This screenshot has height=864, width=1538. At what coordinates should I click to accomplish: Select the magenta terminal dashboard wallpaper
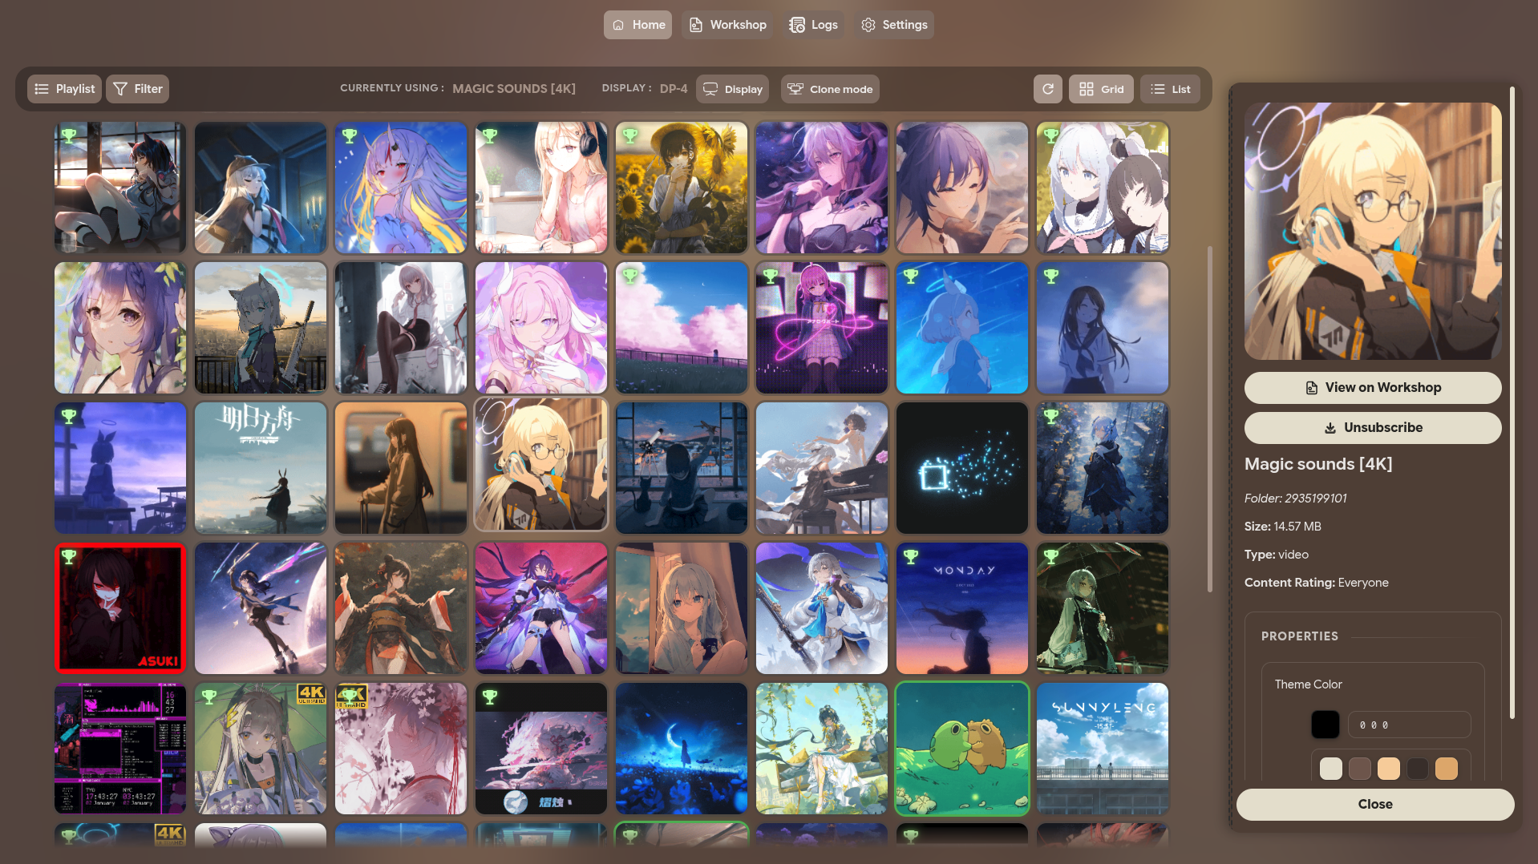click(120, 749)
